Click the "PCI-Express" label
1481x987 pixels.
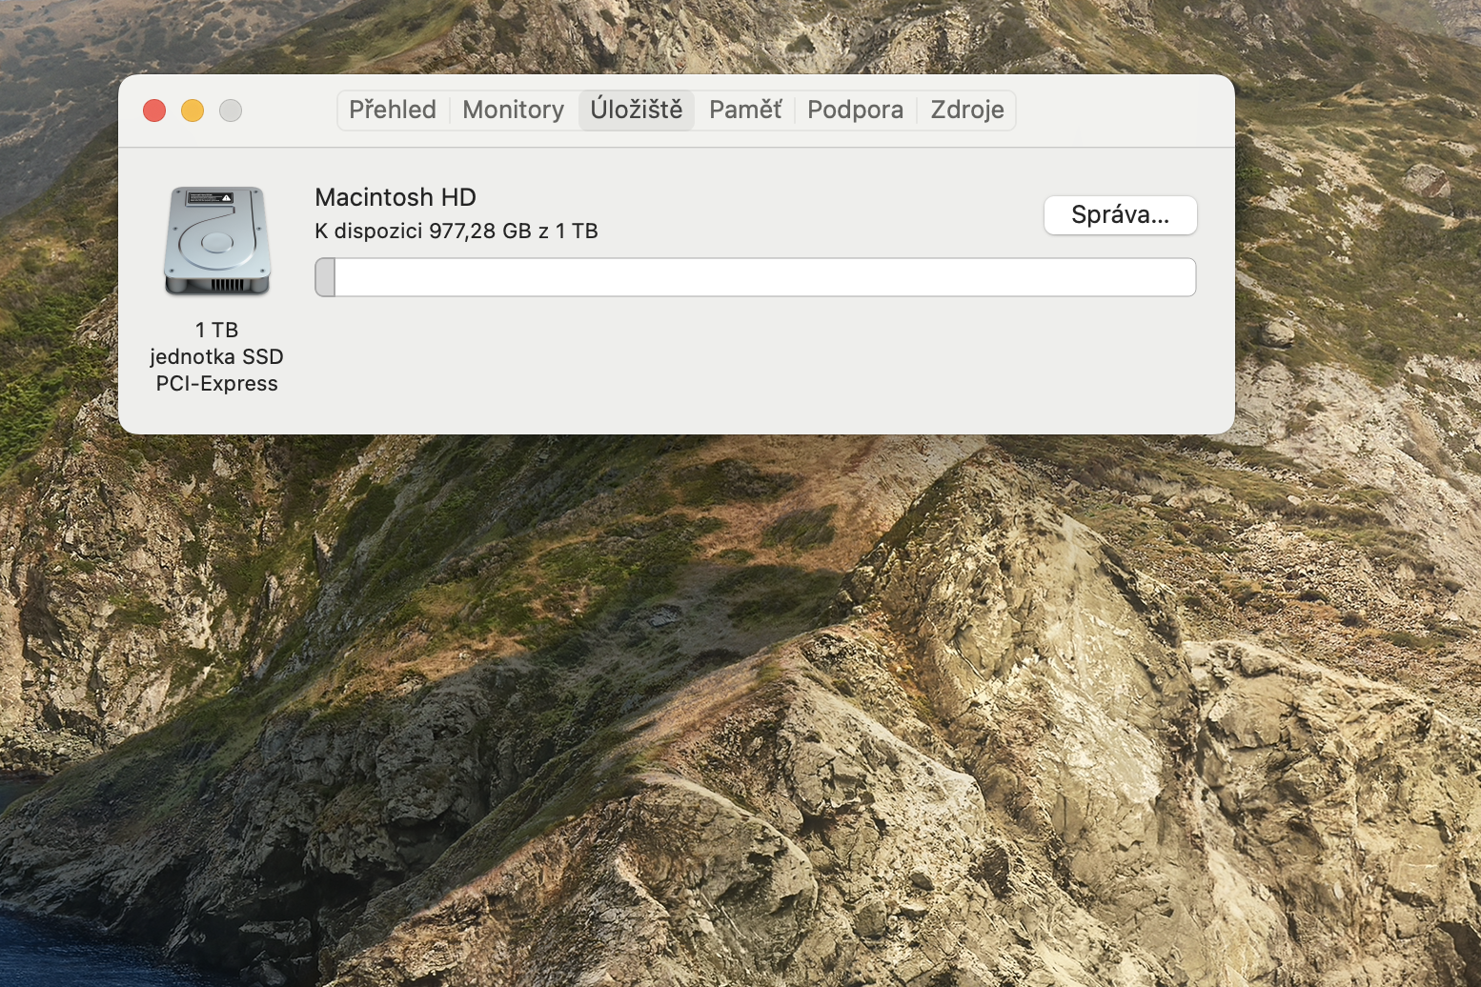point(217,383)
